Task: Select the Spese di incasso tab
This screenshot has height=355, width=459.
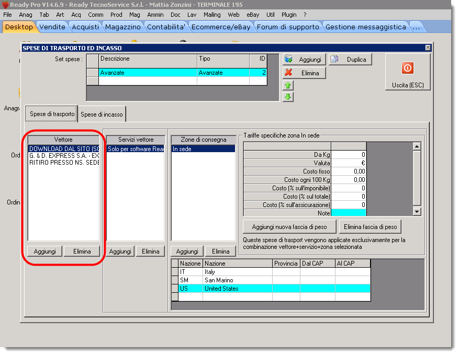Action: (x=102, y=114)
